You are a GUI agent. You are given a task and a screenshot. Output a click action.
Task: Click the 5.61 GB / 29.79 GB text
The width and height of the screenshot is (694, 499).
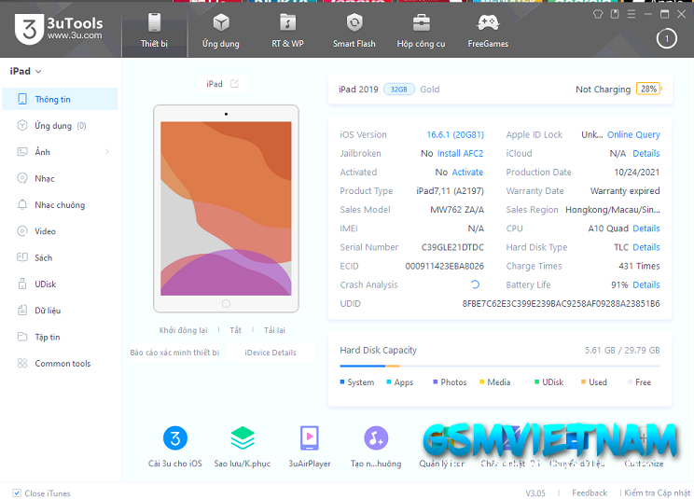click(622, 350)
